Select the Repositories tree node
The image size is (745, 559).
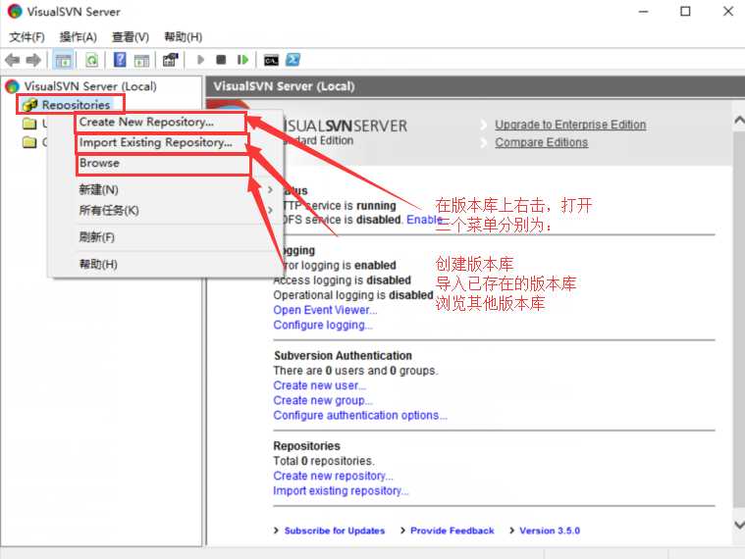click(76, 104)
